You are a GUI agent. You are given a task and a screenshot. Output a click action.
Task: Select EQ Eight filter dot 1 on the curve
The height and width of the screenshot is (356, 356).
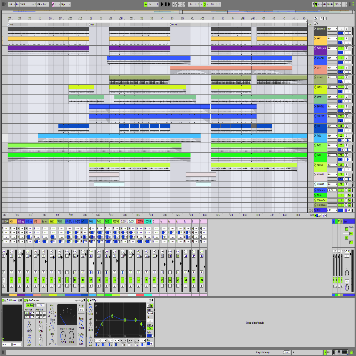(102, 324)
